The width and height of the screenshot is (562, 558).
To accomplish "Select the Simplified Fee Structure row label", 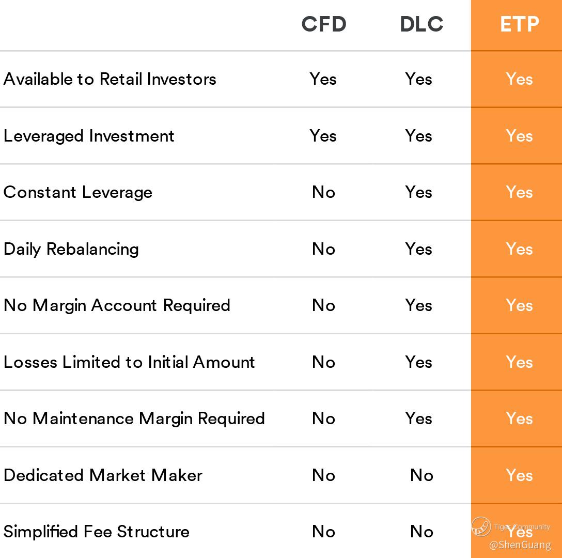I will pos(97,532).
